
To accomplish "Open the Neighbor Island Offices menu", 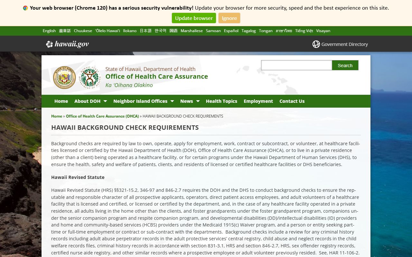I will (140, 101).
